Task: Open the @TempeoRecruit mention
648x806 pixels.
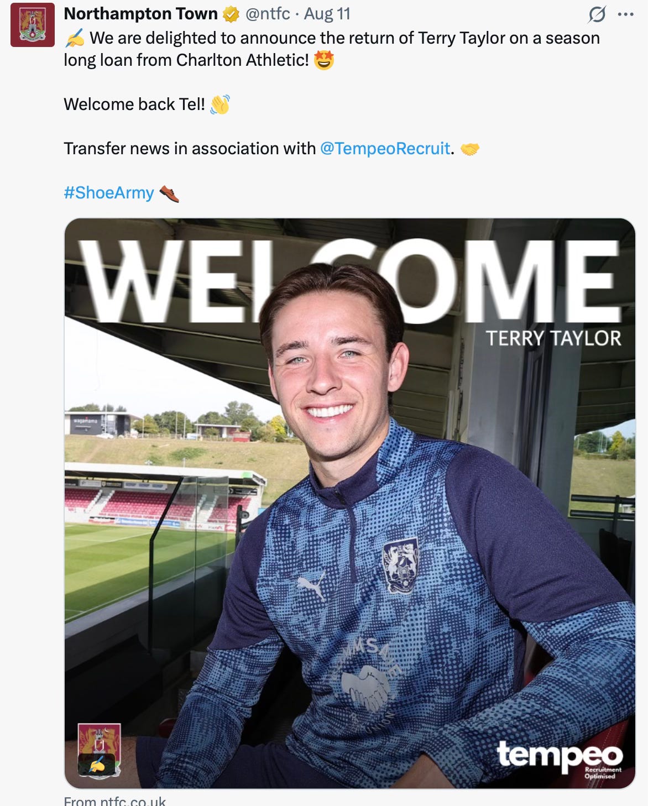Action: pyautogui.click(x=385, y=148)
